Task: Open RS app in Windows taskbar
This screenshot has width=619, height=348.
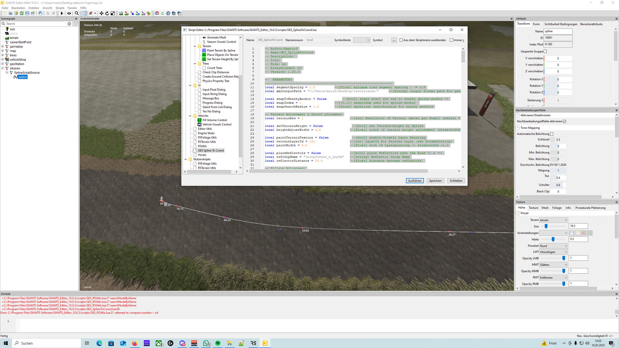Action: point(253,343)
